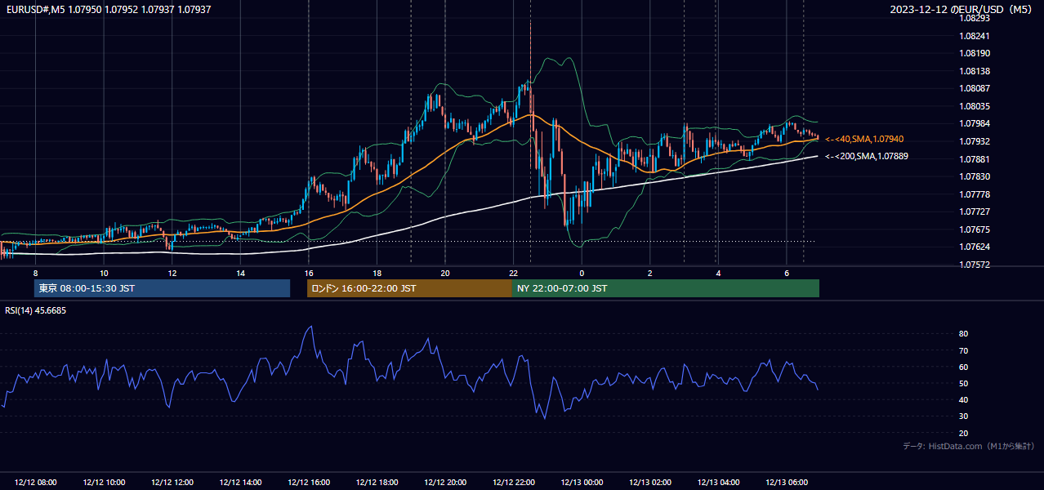Click price level 1.08138 on the axis
The image size is (1044, 490).
click(975, 71)
